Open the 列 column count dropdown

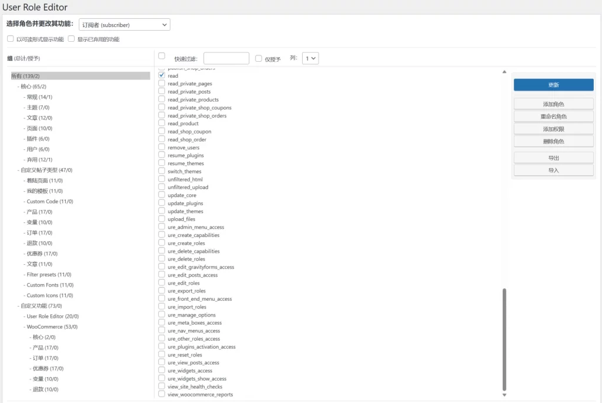click(310, 58)
